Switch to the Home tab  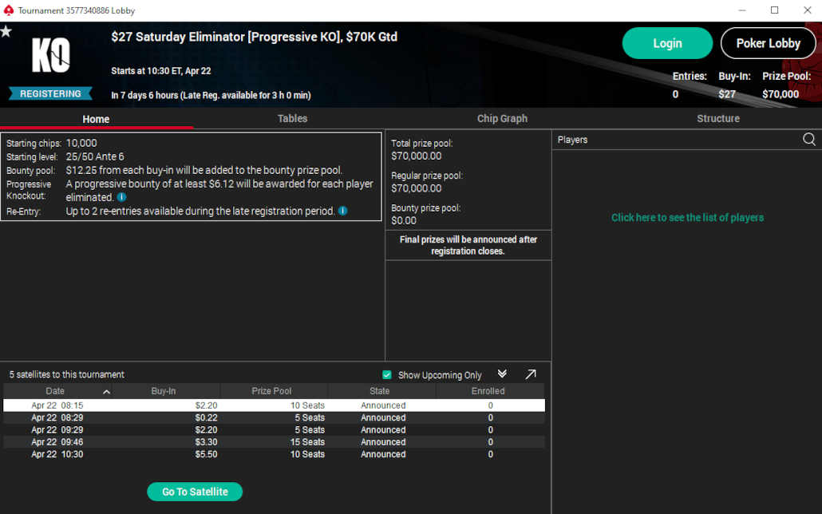coord(96,119)
